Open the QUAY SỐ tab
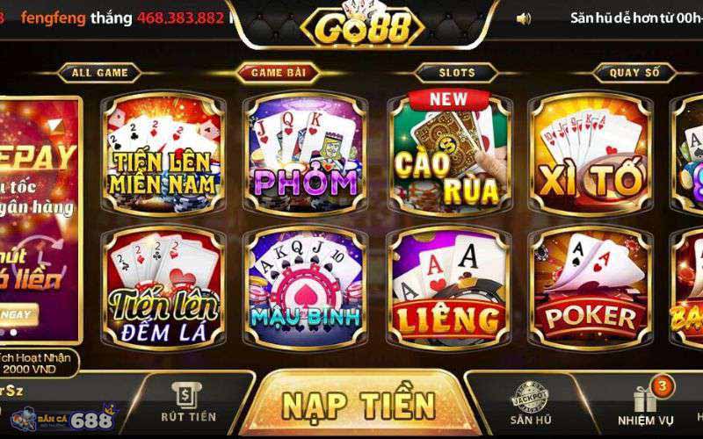Screen dimensions: 703x439 point(634,73)
